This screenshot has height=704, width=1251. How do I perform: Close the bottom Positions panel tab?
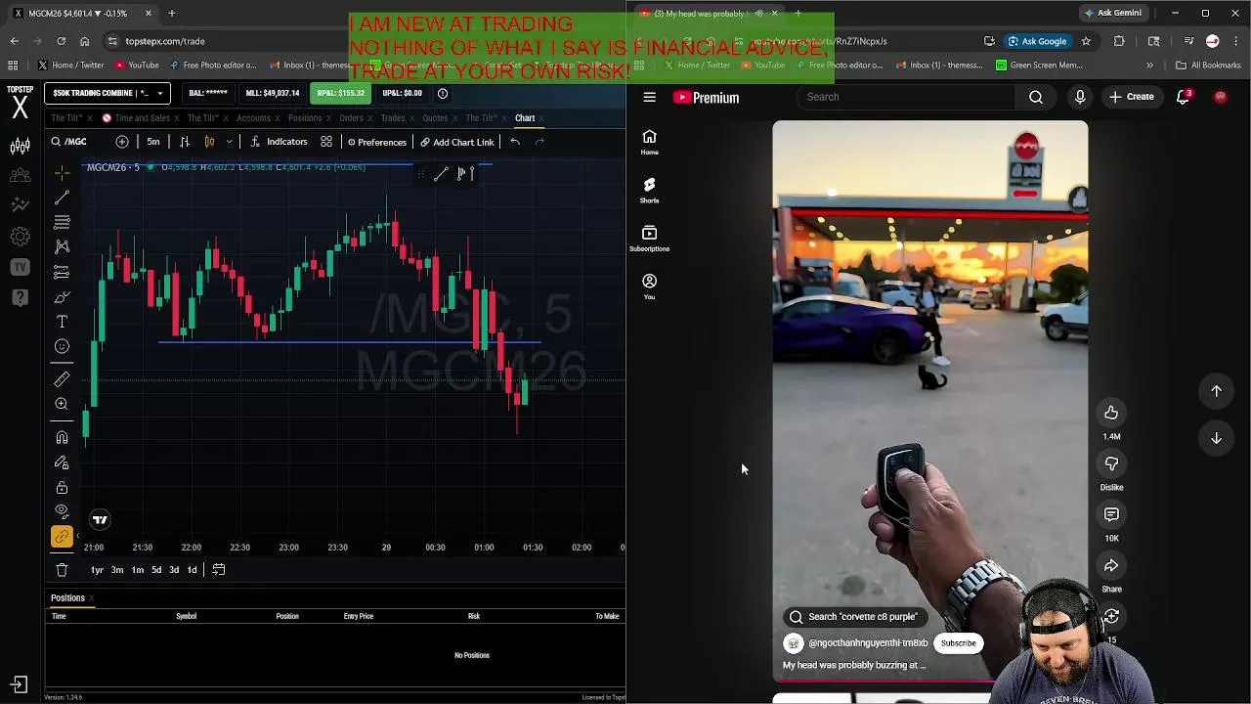tap(91, 598)
